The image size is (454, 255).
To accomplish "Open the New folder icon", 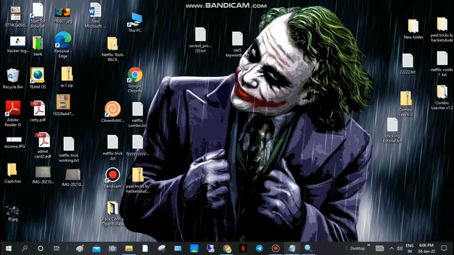I will 413,29.
